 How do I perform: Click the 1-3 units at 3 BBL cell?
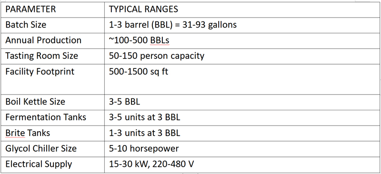pos(242,133)
